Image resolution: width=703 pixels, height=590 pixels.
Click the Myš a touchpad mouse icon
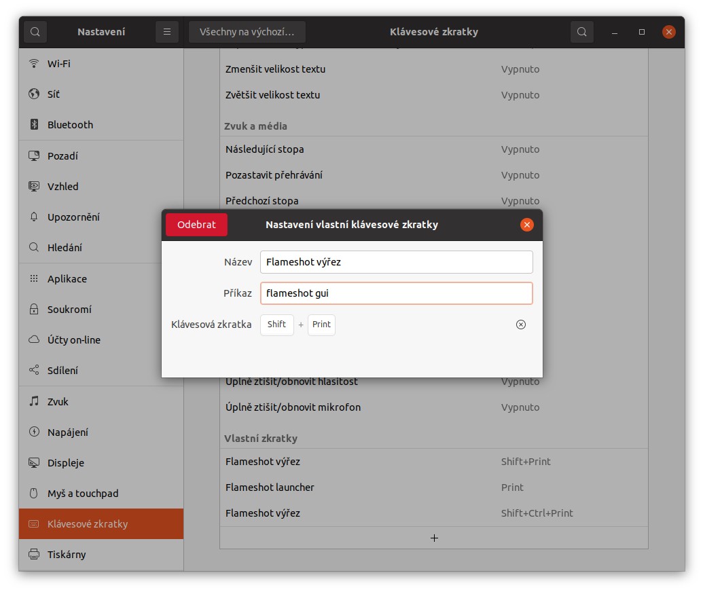tap(34, 493)
